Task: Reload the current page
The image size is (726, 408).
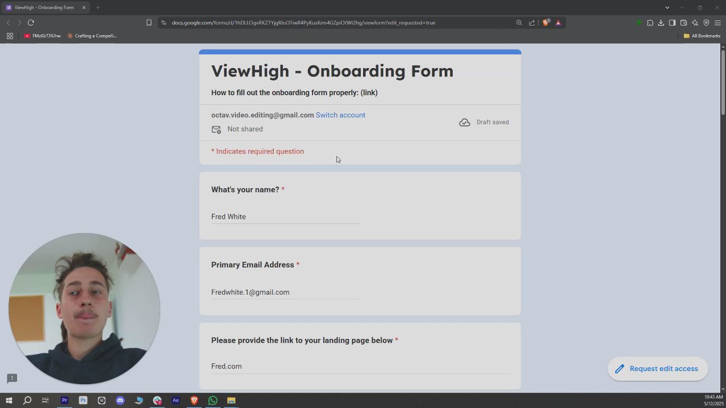Action: (31, 23)
